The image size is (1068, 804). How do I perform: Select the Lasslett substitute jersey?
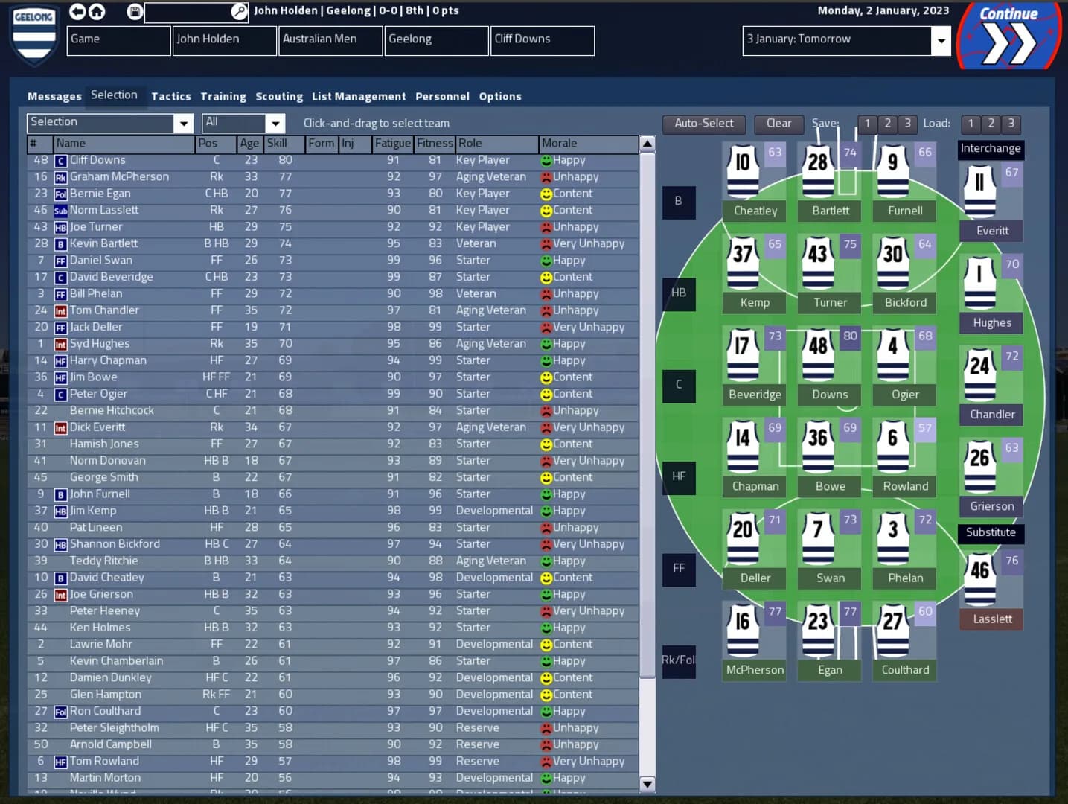979,579
